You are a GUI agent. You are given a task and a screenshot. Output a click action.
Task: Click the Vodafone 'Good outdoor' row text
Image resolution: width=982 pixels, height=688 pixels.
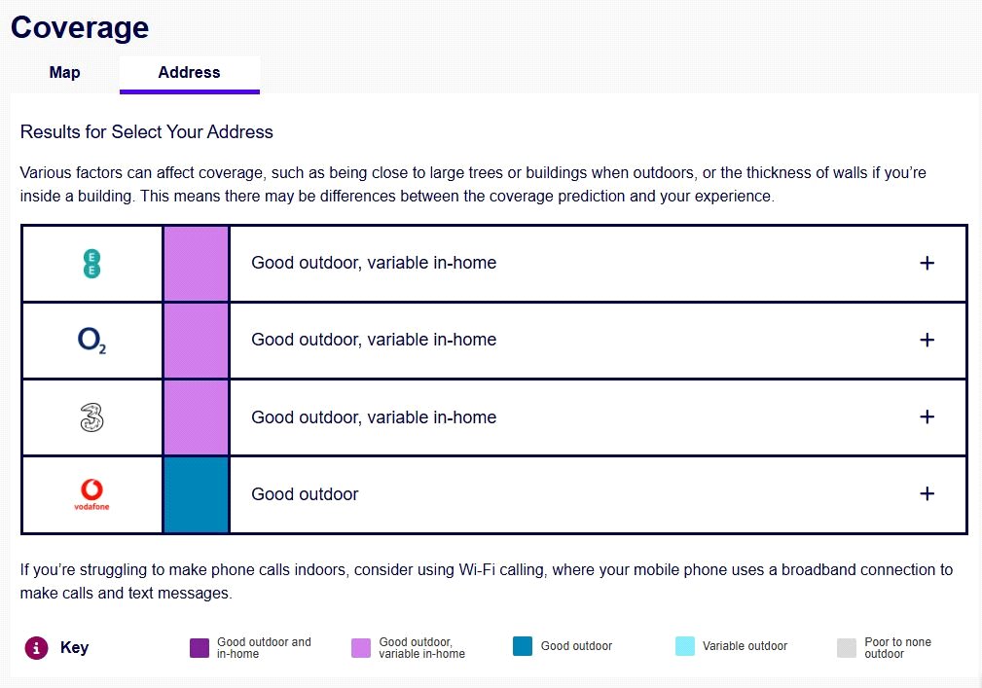point(305,494)
